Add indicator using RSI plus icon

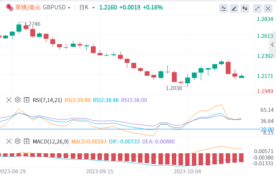27,100
